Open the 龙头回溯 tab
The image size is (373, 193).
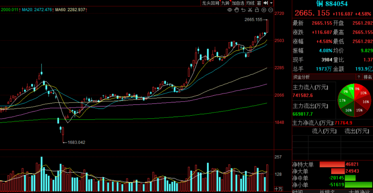pos(210,3)
